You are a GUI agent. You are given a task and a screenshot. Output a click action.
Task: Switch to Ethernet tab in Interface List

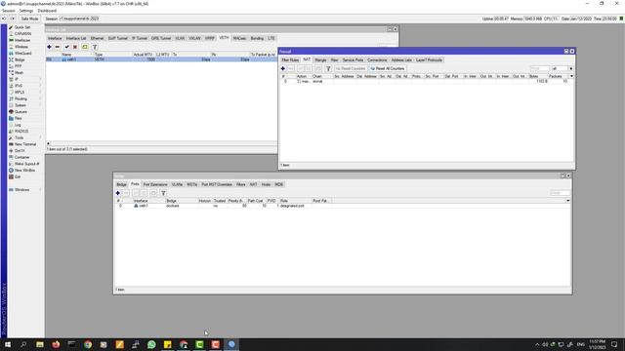tap(98, 38)
